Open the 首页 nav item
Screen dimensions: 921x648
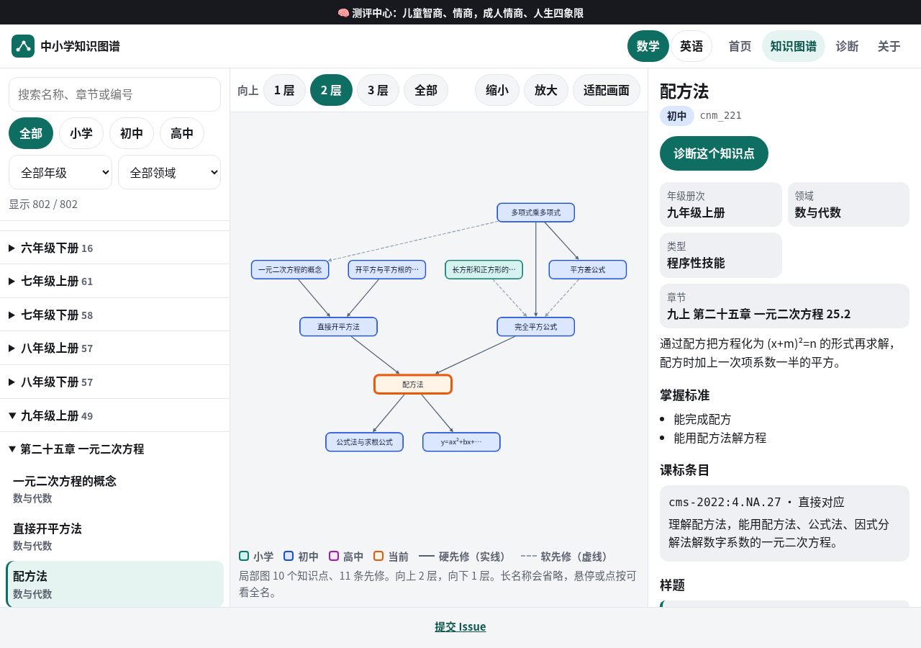pyautogui.click(x=740, y=46)
